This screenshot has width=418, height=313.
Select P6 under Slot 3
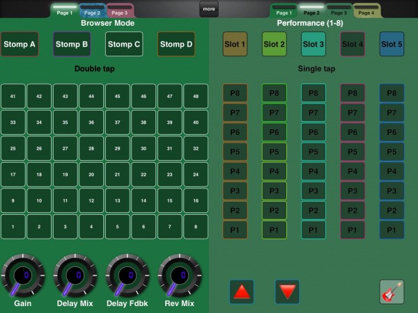point(313,132)
